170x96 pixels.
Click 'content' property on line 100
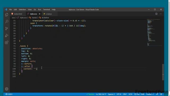pos(28,69)
